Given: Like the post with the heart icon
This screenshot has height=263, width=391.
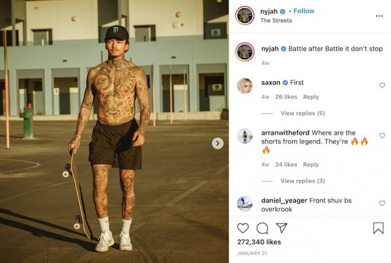Looking at the screenshot, I should click(x=243, y=228).
